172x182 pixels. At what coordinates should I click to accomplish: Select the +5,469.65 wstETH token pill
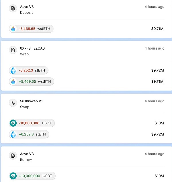click(32, 81)
